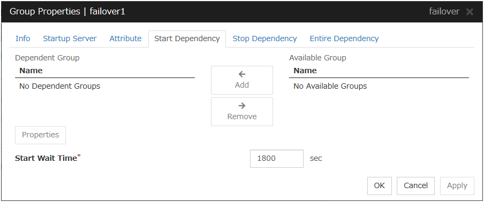The image size is (484, 202).
Task: Close the Group Properties dialog with X
Action: tap(470, 12)
